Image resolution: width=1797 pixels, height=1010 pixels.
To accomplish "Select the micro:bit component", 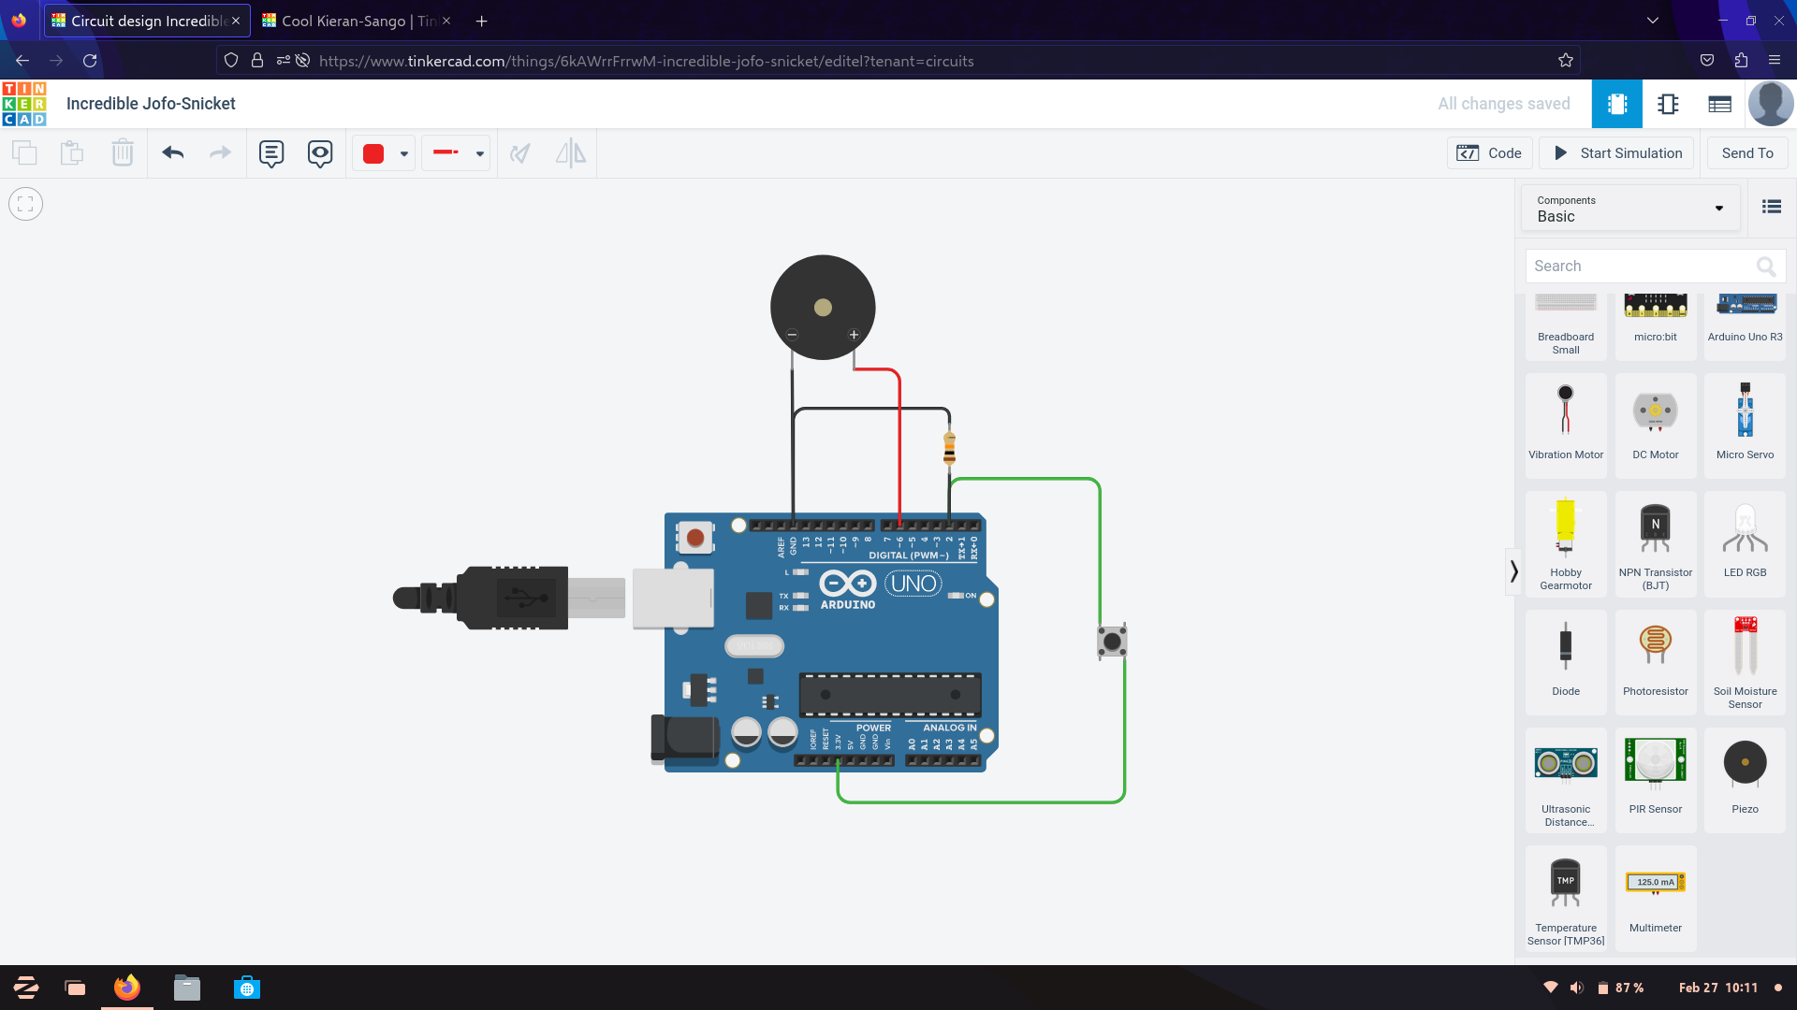I will (x=1655, y=325).
